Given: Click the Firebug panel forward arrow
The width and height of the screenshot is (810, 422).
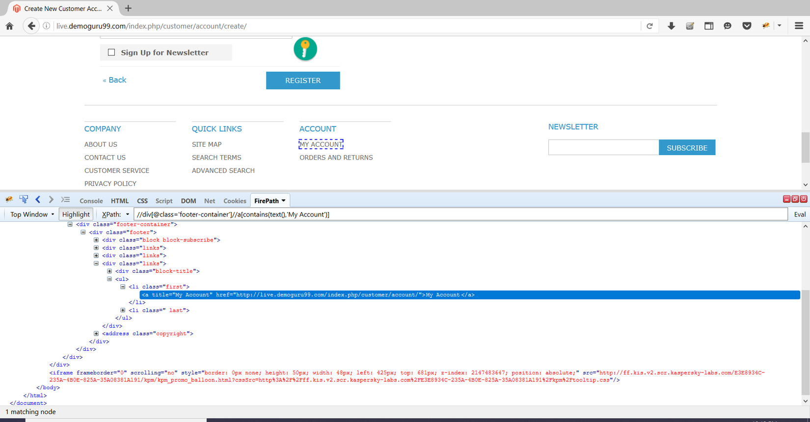Looking at the screenshot, I should click(x=51, y=200).
